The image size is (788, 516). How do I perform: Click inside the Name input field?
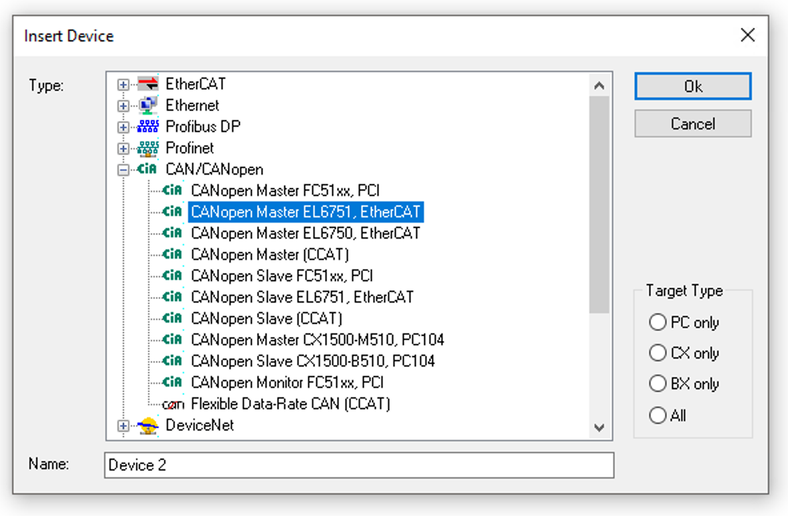click(360, 465)
